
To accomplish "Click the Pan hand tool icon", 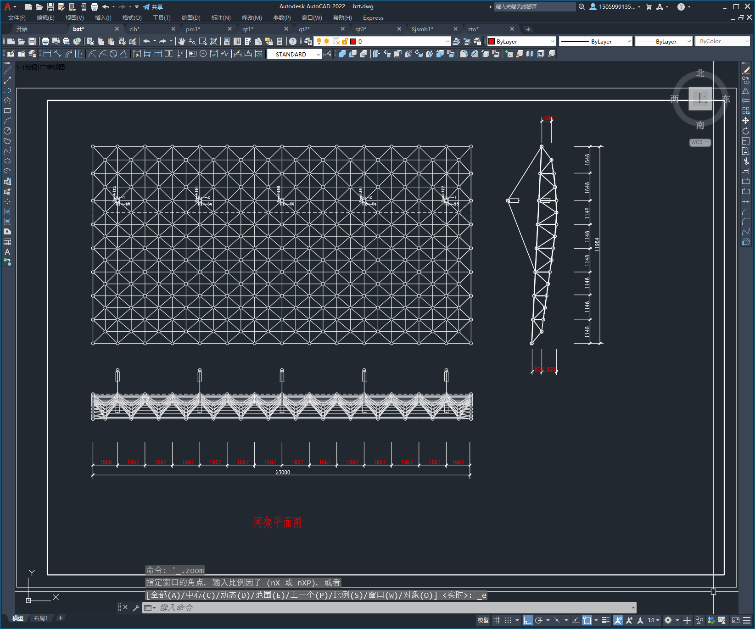I will tap(182, 41).
